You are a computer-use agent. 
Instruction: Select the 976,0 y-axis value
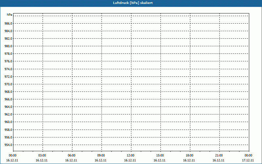tap(9, 61)
